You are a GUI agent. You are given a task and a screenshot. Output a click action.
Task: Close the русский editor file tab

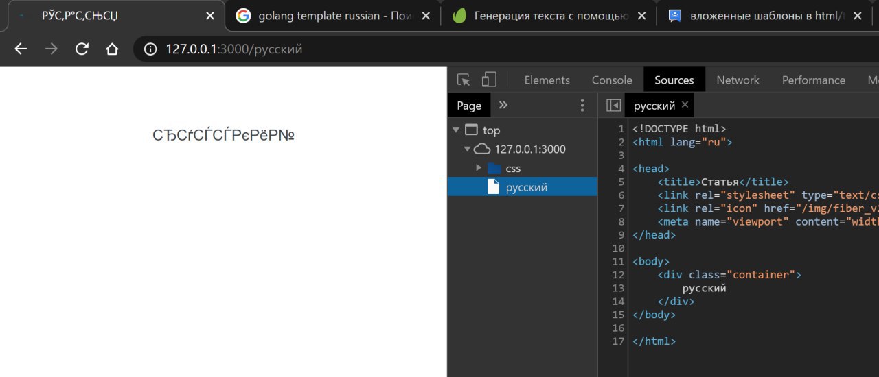(x=685, y=105)
